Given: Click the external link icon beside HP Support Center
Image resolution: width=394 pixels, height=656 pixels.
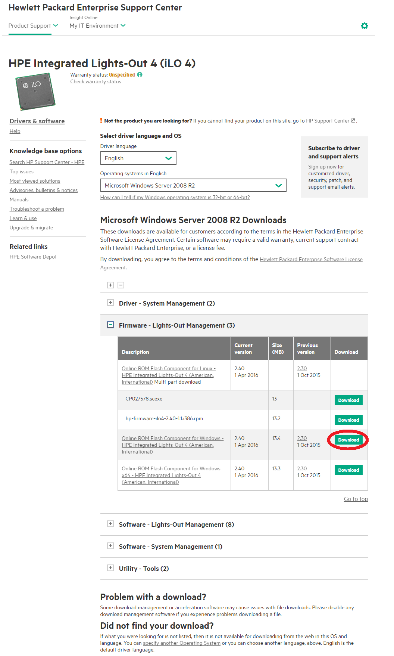Looking at the screenshot, I should (x=353, y=121).
